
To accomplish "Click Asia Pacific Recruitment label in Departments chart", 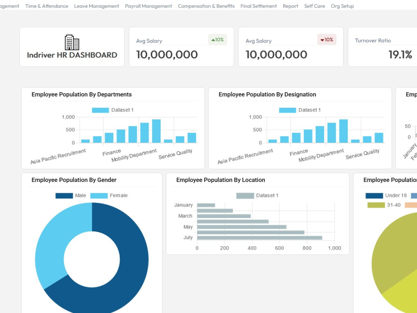I will pos(58,156).
